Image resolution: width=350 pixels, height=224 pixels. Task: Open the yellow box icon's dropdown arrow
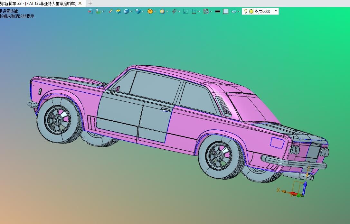click(x=167, y=12)
